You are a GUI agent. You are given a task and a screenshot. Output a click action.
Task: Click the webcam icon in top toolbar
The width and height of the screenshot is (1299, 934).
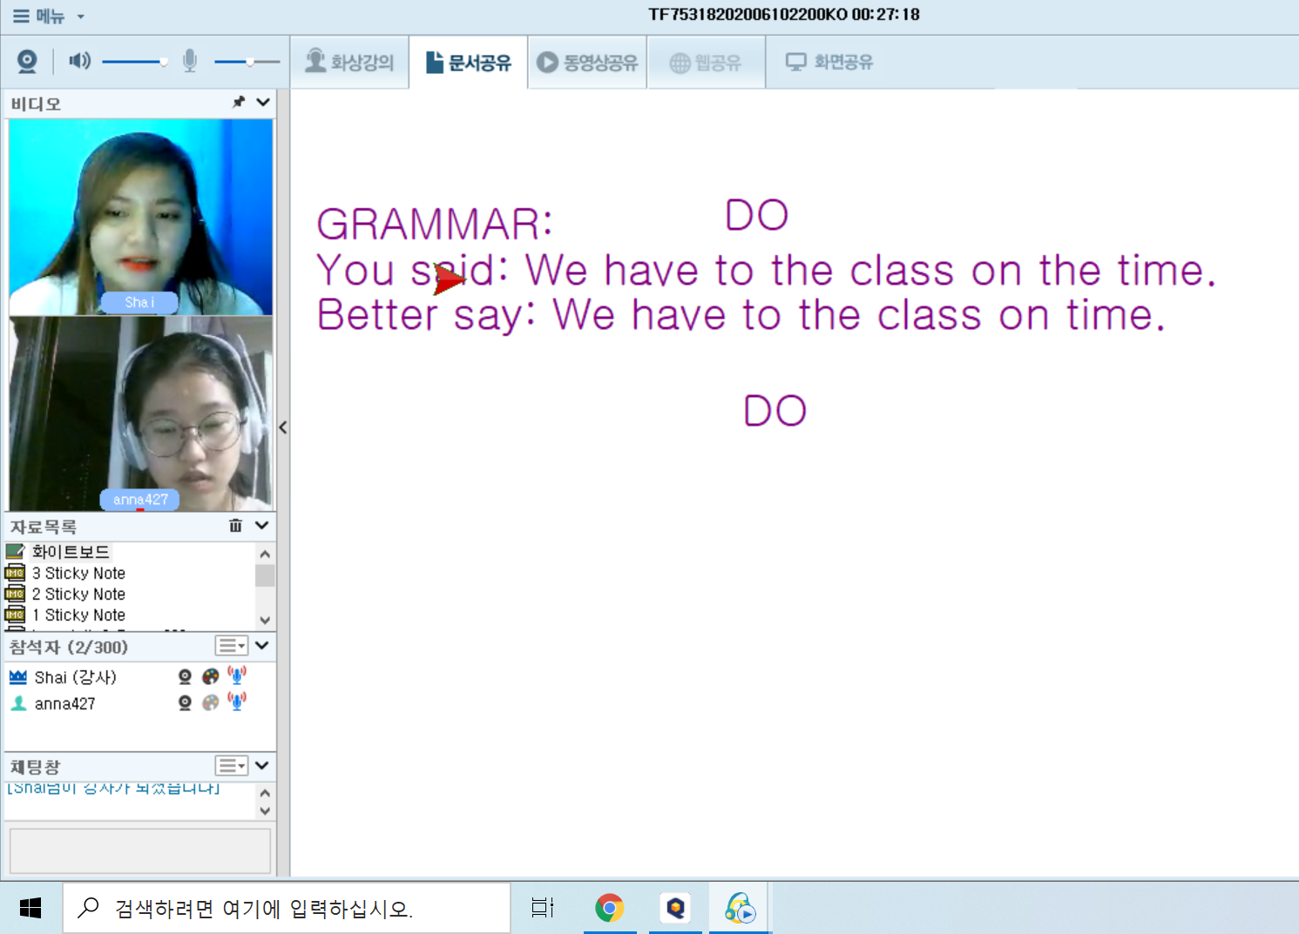pyautogui.click(x=27, y=62)
